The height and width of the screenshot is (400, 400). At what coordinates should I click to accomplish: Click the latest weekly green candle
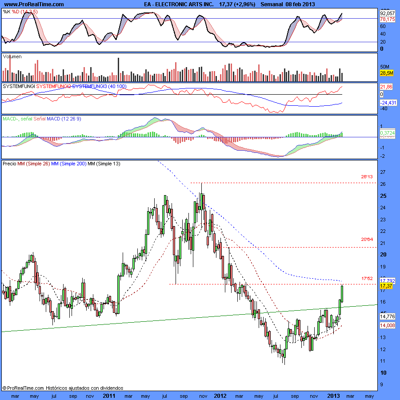342,294
